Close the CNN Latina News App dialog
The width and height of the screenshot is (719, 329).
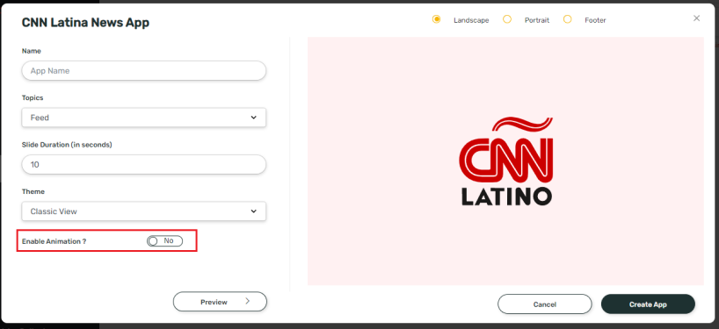click(x=696, y=18)
